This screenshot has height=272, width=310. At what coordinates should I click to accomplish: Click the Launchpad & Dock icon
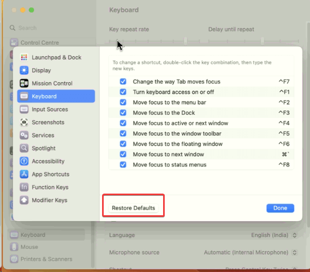pyautogui.click(x=24, y=57)
